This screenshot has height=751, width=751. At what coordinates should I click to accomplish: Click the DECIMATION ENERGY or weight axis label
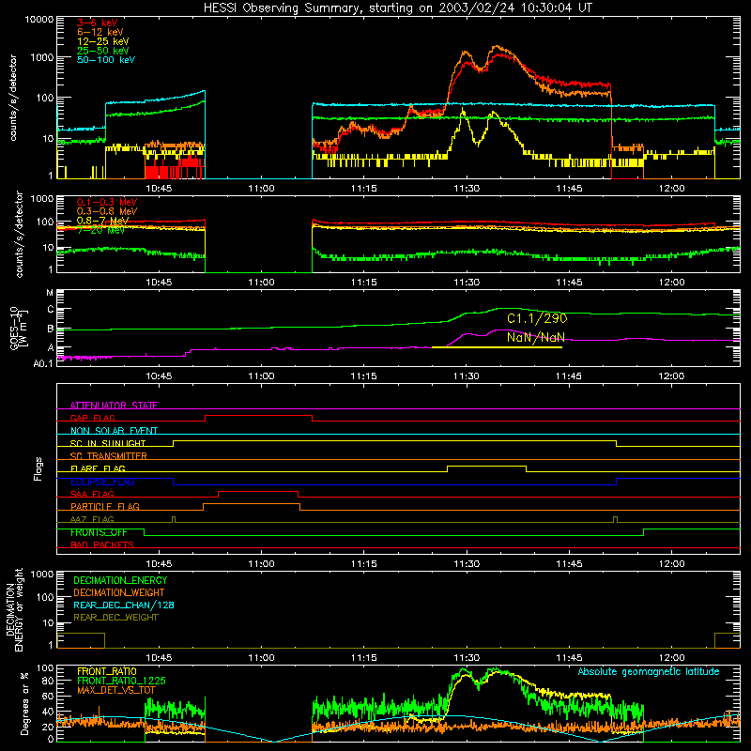[x=14, y=609]
